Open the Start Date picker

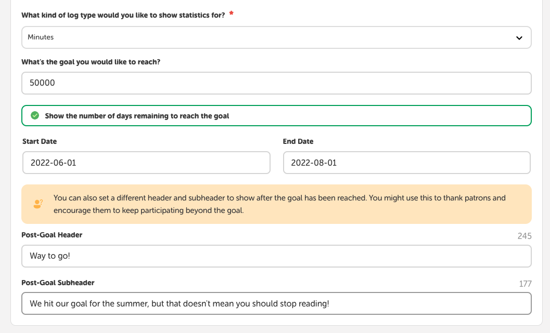click(x=146, y=162)
